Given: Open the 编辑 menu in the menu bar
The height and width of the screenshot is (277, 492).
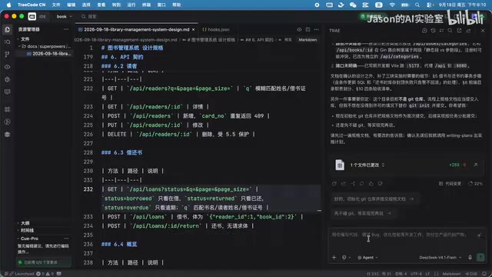Looking at the screenshot, I should tap(71, 5).
